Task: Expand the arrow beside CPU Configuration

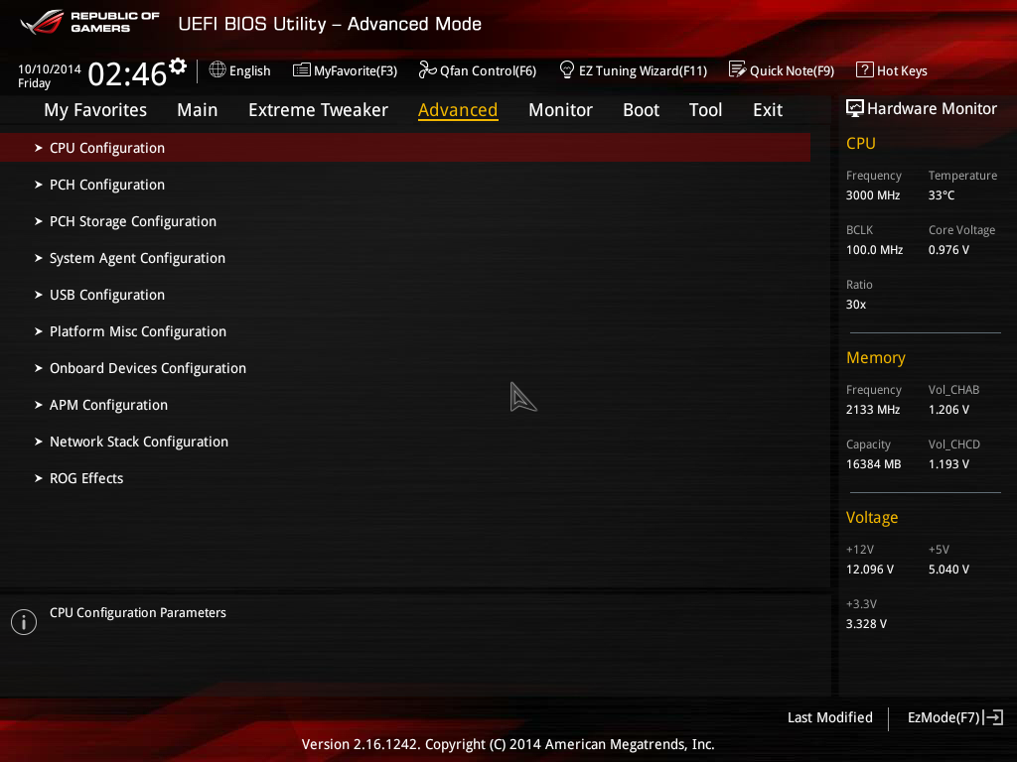Action: tap(39, 148)
